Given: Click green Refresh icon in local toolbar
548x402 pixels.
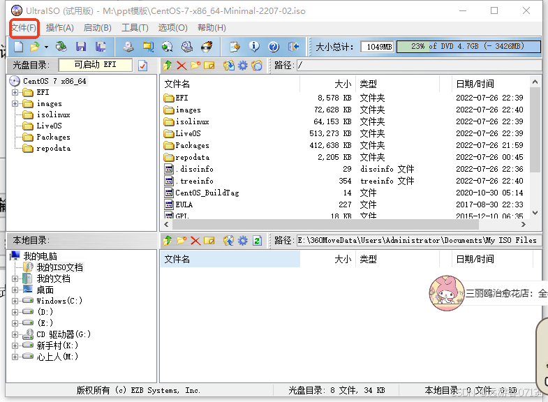Looking at the screenshot, I should tap(257, 241).
